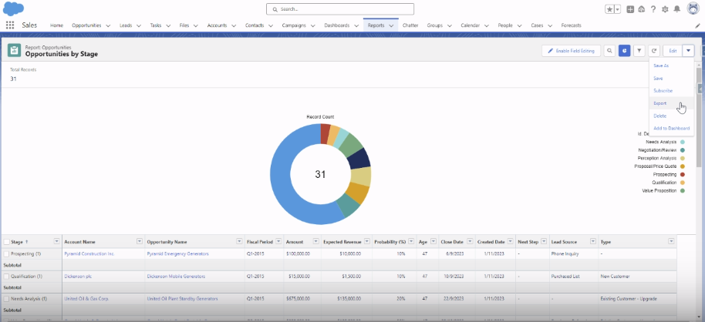Click the Edit report button

673,51
